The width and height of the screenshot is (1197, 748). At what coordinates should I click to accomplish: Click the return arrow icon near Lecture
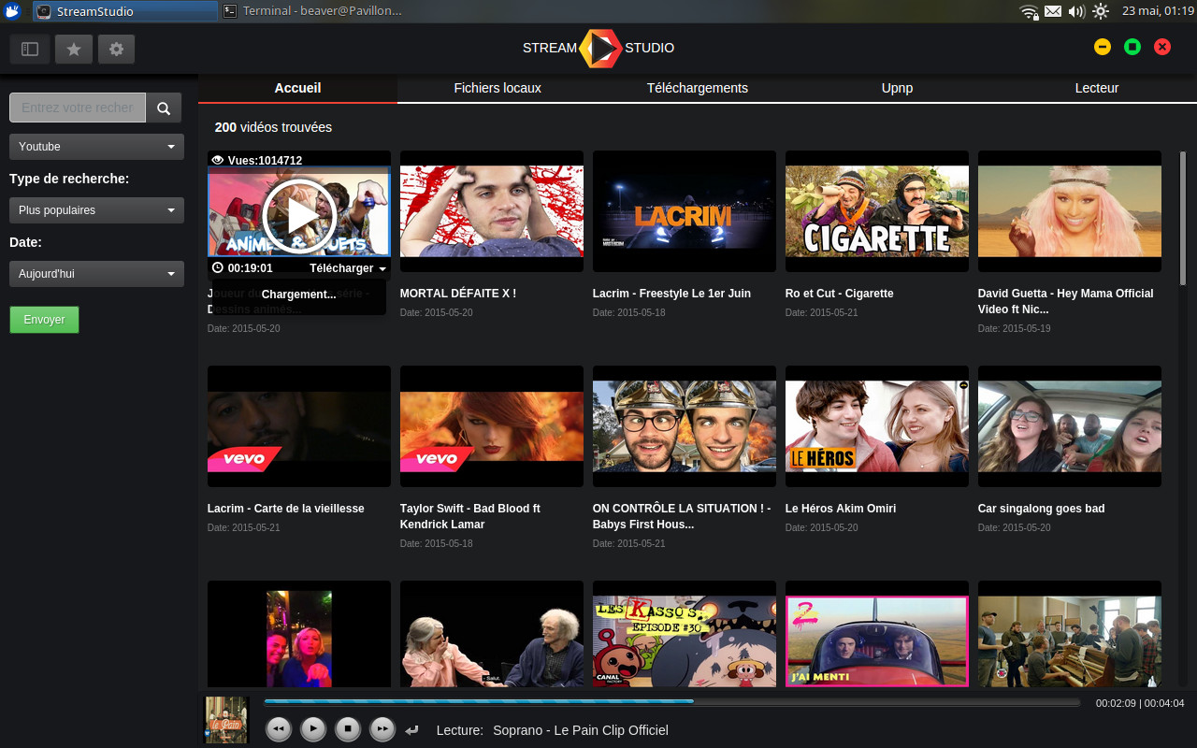point(412,730)
